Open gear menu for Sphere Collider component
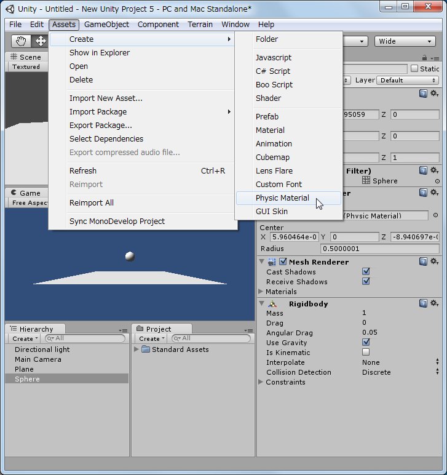Image resolution: width=447 pixels, height=475 pixels. [434, 193]
